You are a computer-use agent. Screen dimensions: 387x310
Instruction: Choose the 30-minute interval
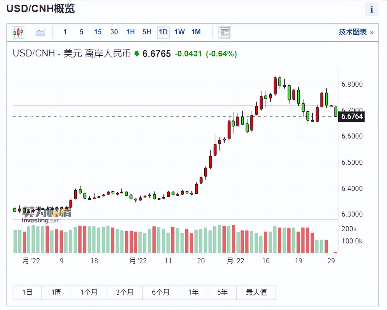click(x=114, y=32)
